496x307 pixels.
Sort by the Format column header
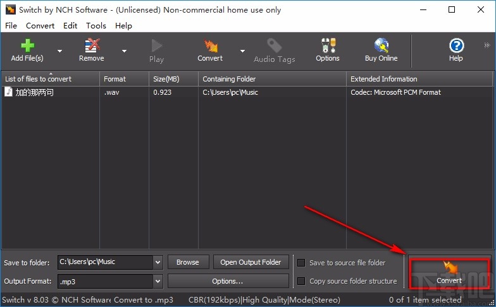click(124, 79)
